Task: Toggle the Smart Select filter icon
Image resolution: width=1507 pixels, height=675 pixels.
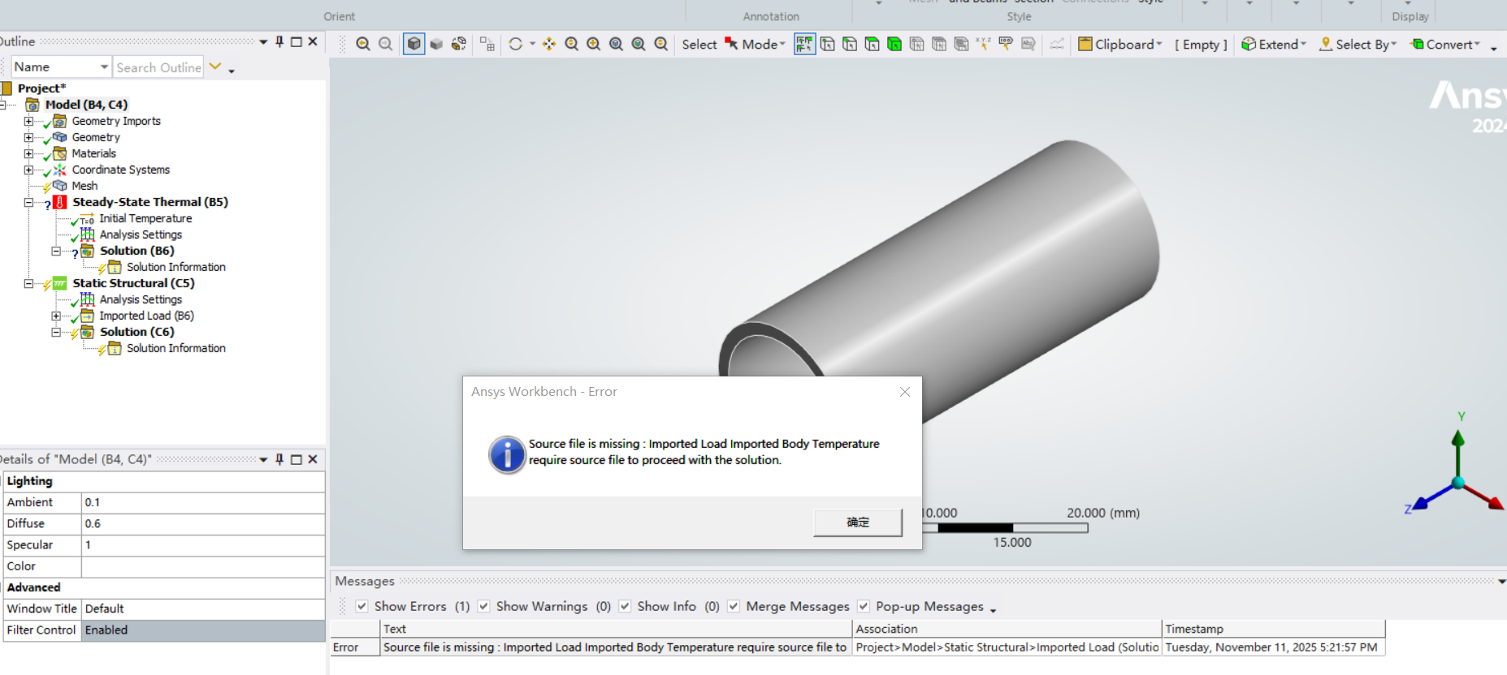Action: 805,45
